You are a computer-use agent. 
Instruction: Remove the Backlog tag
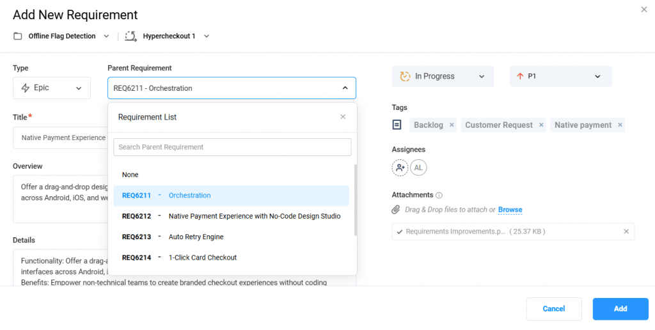[452, 125]
